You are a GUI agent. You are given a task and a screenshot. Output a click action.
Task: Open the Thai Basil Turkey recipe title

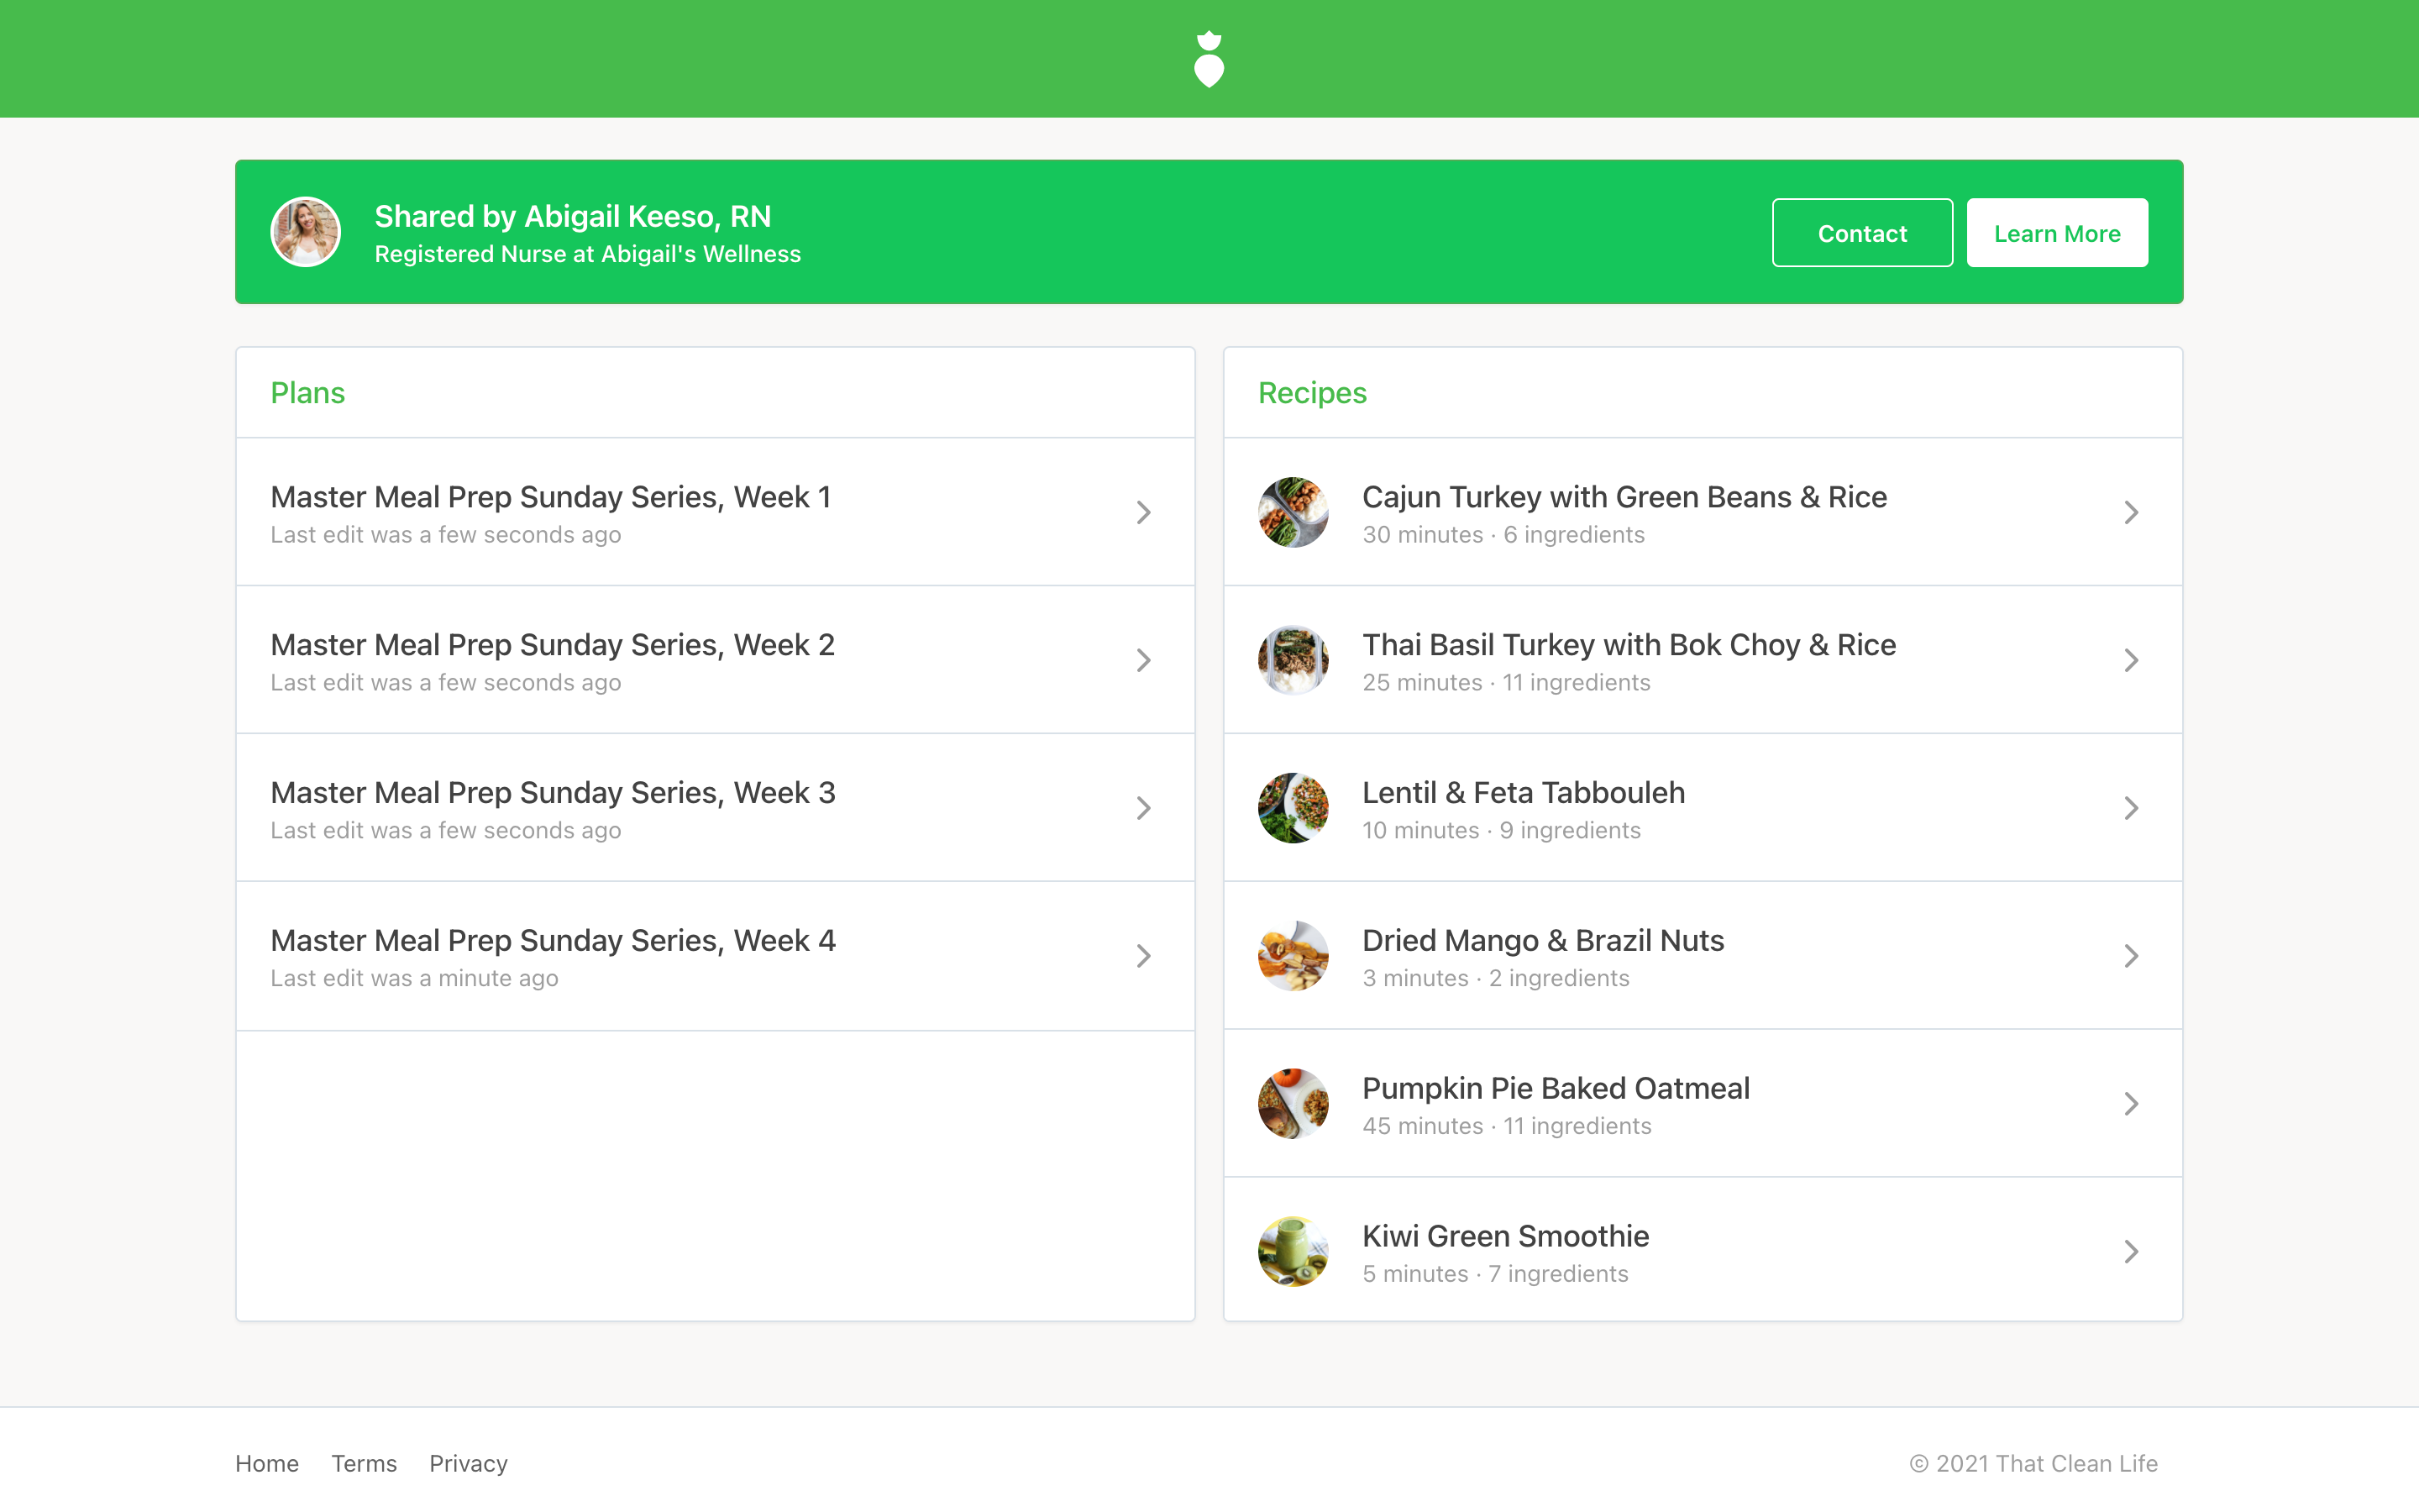1629,645
